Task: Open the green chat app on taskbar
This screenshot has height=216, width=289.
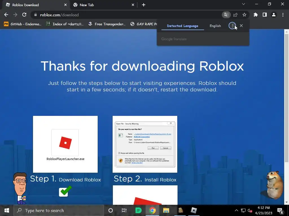Action: 138,210
